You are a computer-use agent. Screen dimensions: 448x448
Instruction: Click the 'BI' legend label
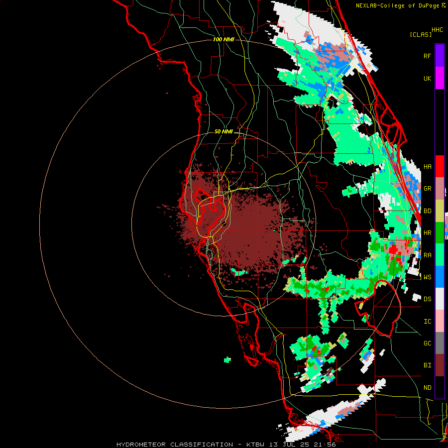pyautogui.click(x=427, y=365)
